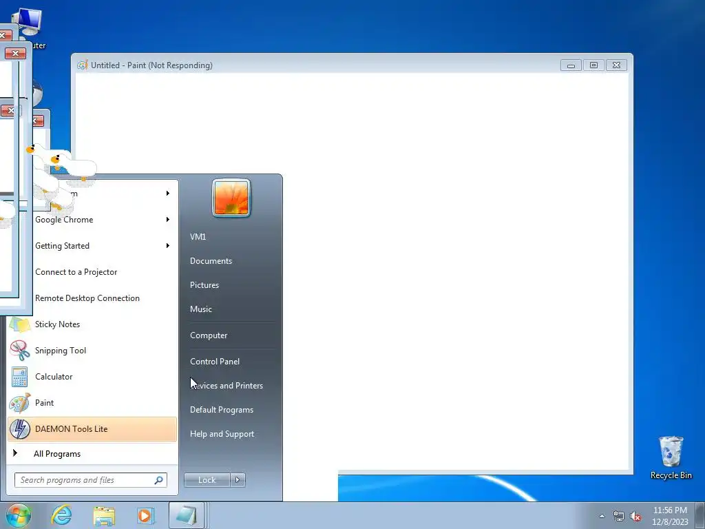Open Control Panel
This screenshot has width=705, height=529.
pos(215,361)
